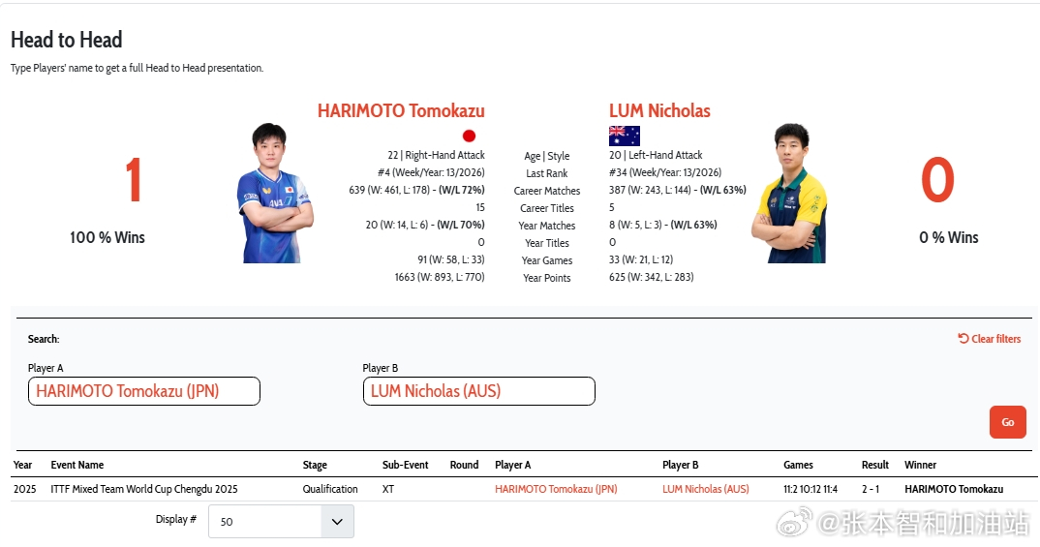Click Lum's year points '625 (W: 342, L: 283)'

(x=652, y=277)
